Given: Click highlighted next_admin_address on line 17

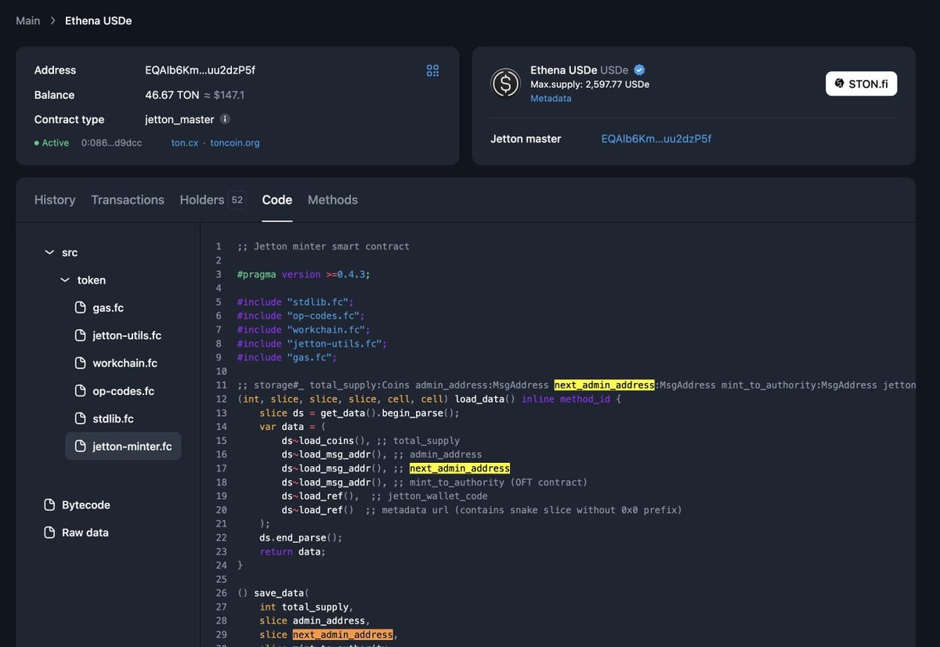Looking at the screenshot, I should point(460,468).
